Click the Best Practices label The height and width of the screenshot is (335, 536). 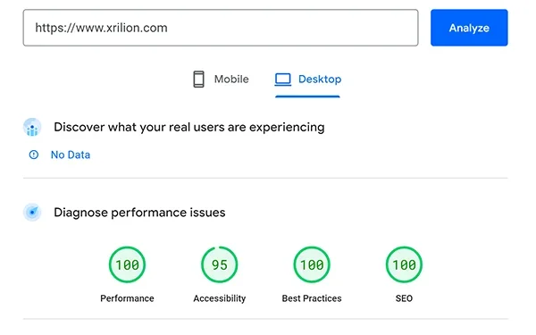[312, 298]
